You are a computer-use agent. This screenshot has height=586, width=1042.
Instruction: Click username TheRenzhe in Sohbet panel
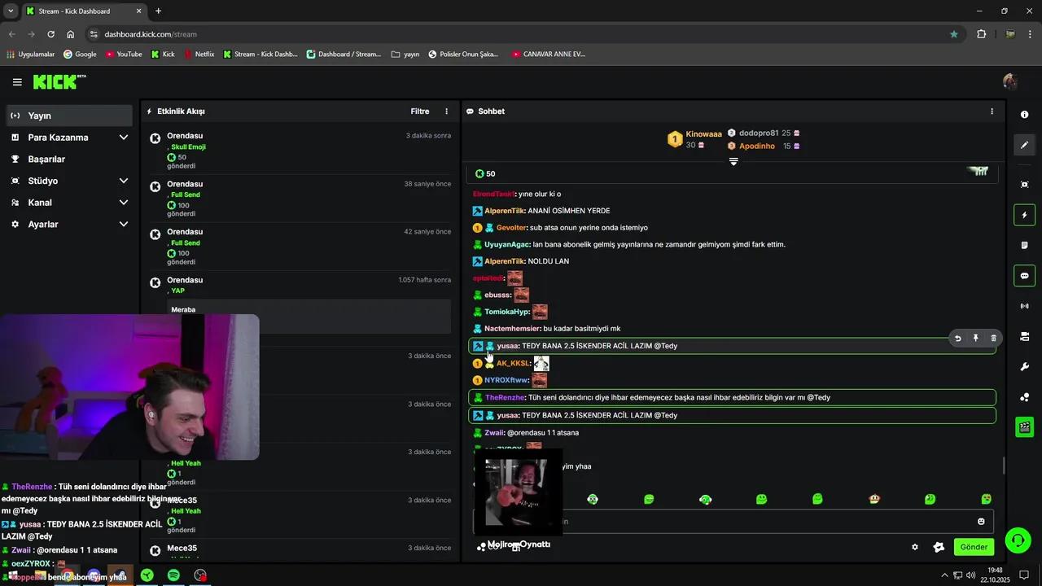click(505, 398)
